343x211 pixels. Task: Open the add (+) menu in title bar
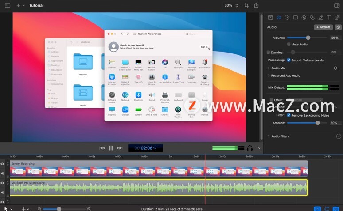(20, 5)
